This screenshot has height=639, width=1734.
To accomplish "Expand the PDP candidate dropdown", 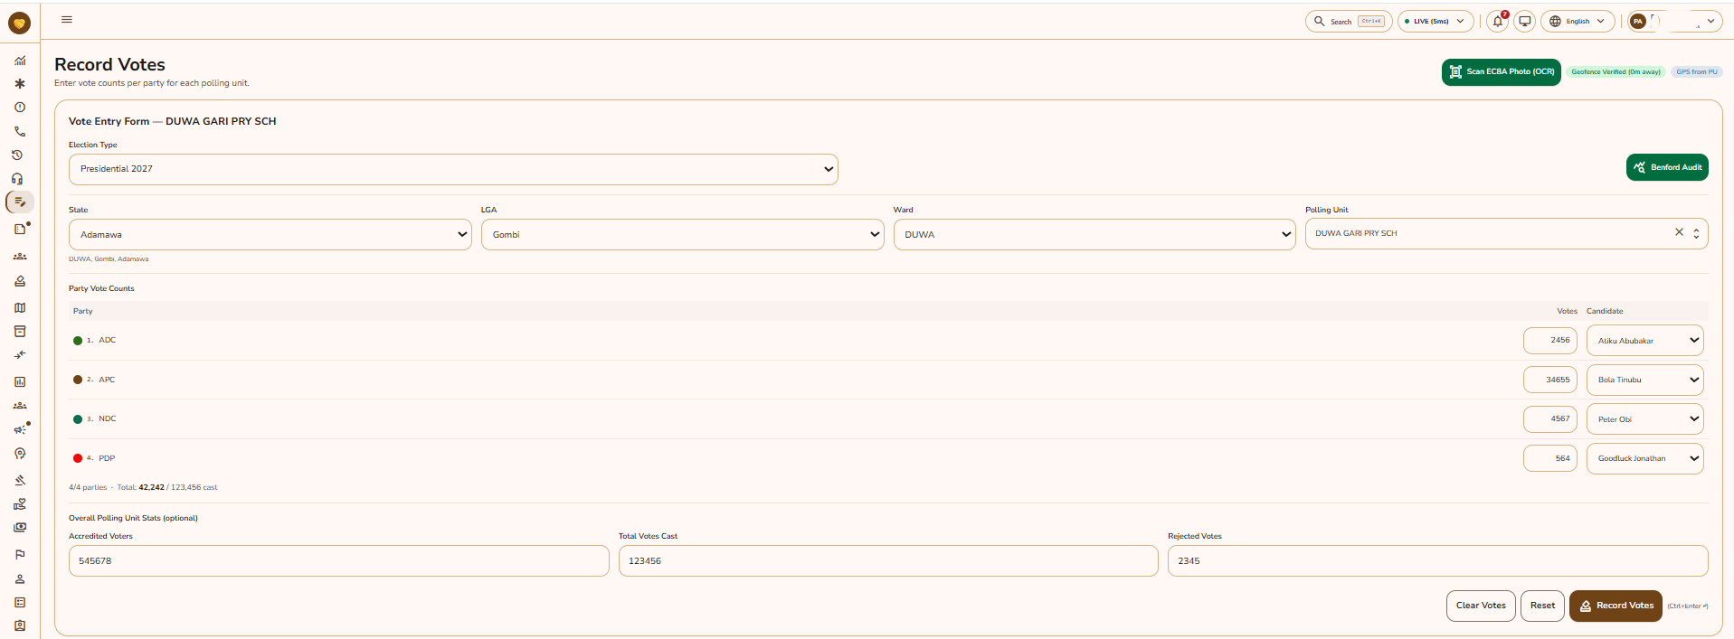I will pyautogui.click(x=1645, y=458).
